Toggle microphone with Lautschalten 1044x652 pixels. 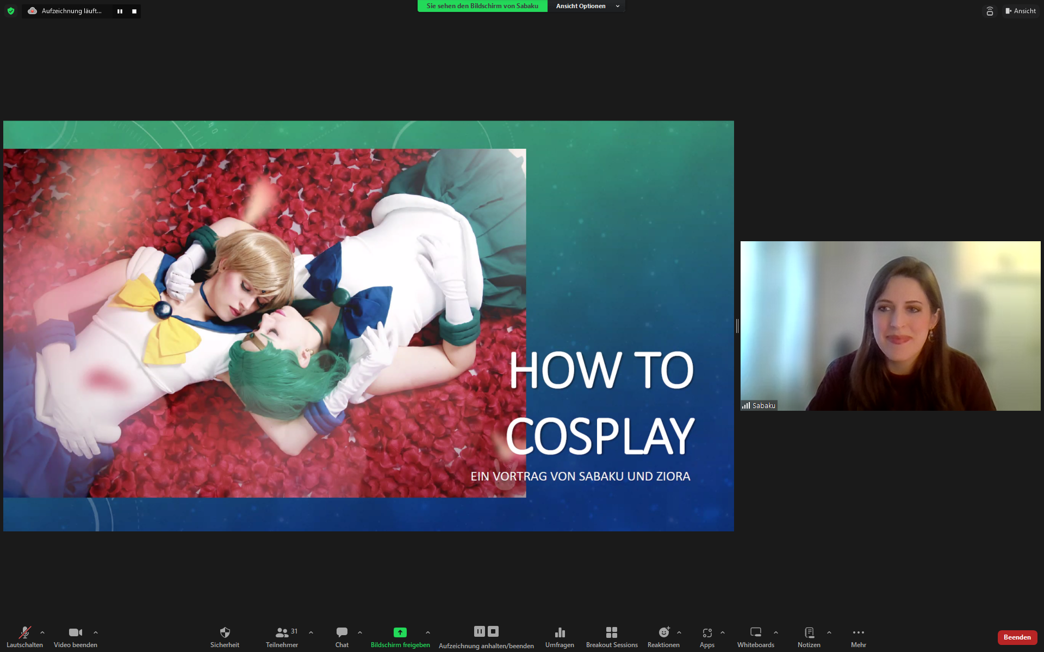[24, 637]
